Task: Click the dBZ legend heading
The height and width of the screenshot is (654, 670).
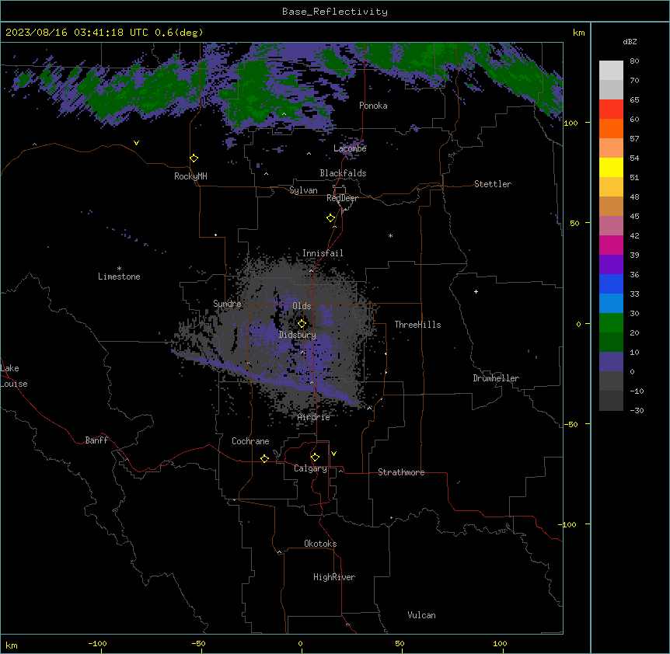Action: (x=630, y=41)
